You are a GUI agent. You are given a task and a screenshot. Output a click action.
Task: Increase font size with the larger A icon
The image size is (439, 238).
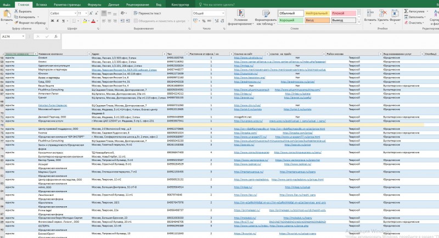pyautogui.click(x=91, y=13)
